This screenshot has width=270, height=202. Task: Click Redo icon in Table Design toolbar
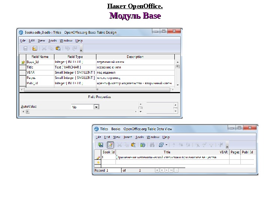click(x=75, y=48)
